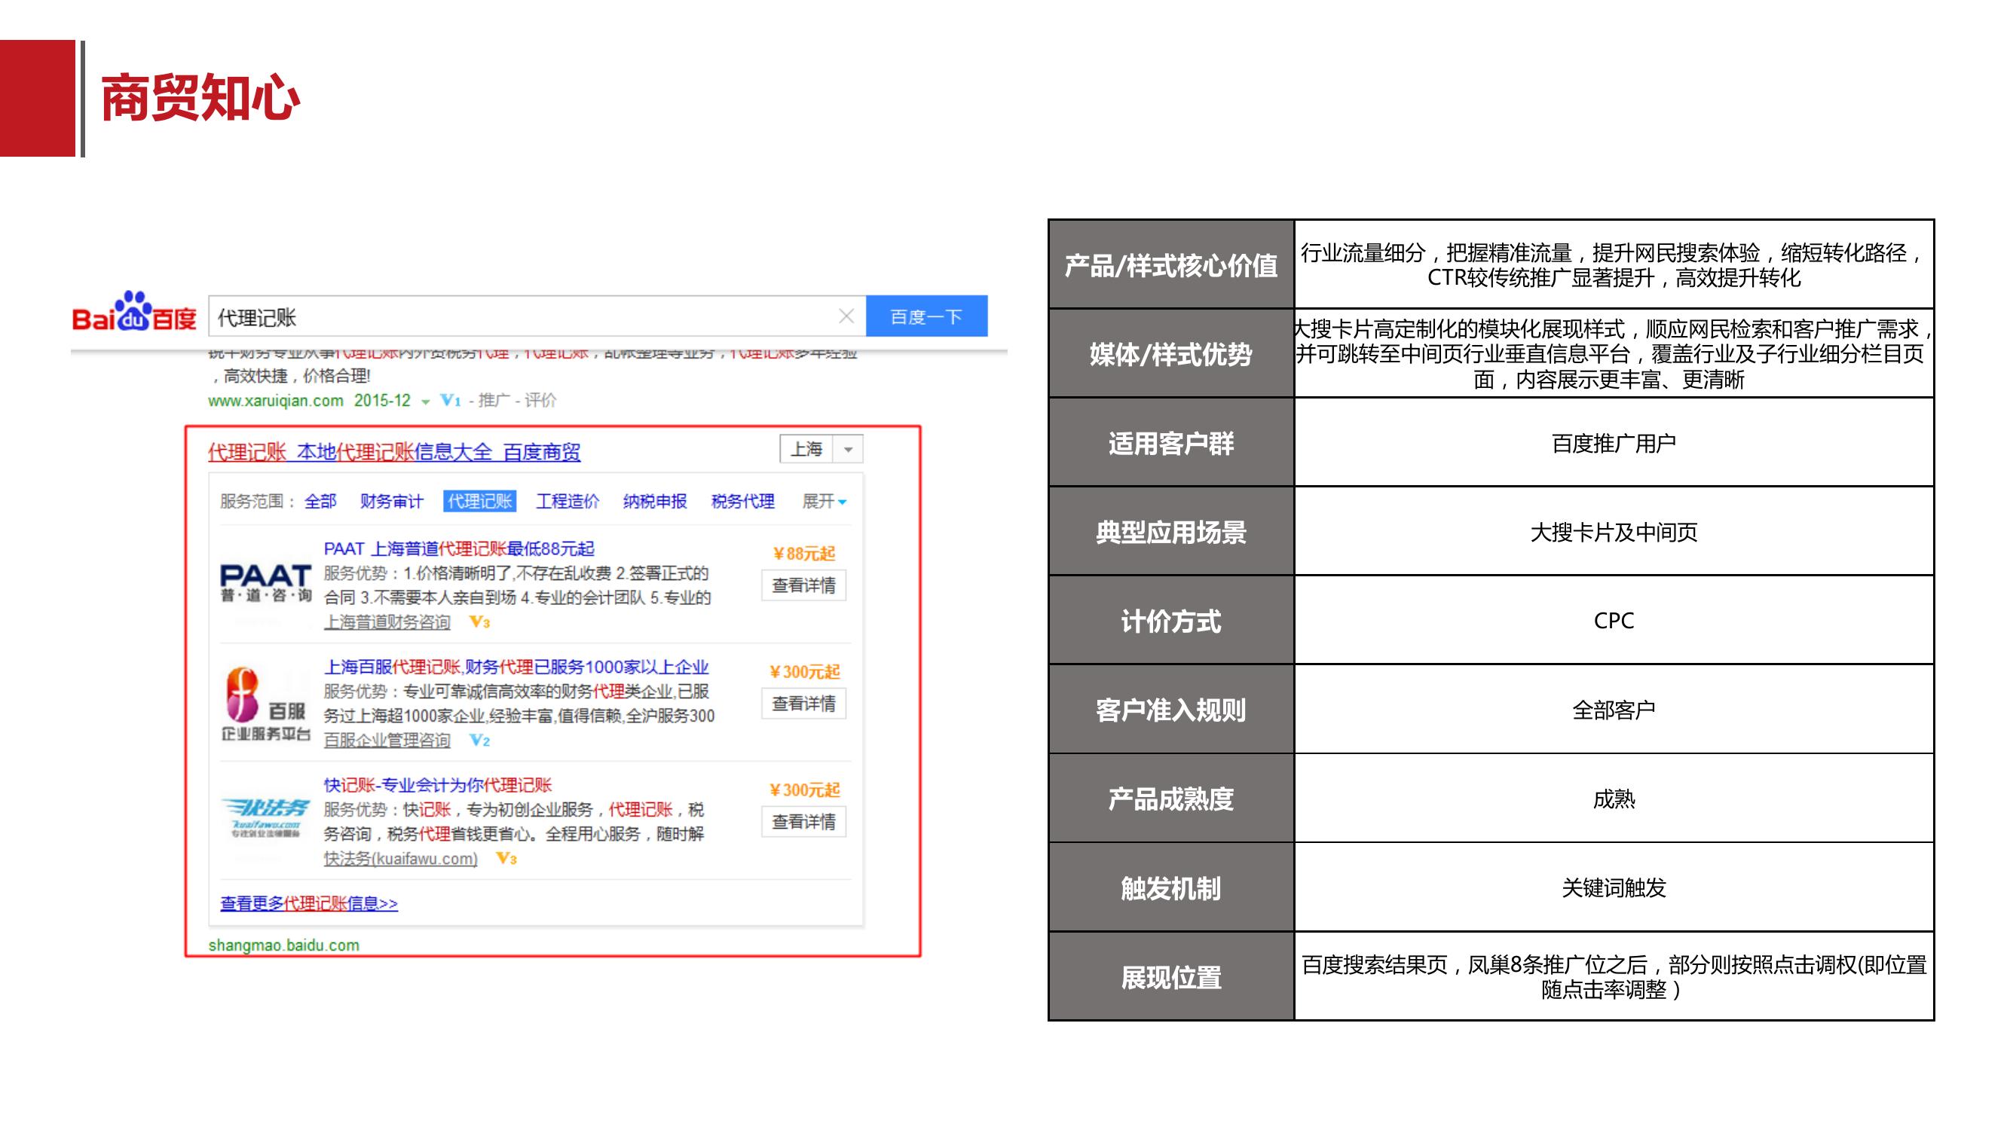This screenshot has height=1130, width=2010.
Task: Select the 全部 service filter
Action: (320, 502)
